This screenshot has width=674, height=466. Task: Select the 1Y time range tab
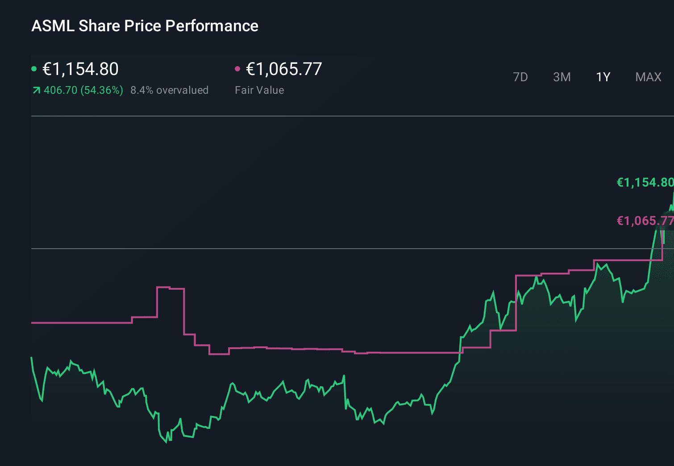click(x=603, y=77)
